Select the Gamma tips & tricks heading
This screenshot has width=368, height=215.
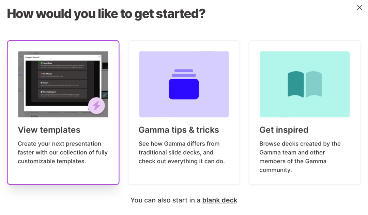coord(179,130)
